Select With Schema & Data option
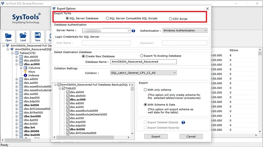Image resolution: width=263 pixels, height=147 pixels. tap(145, 104)
